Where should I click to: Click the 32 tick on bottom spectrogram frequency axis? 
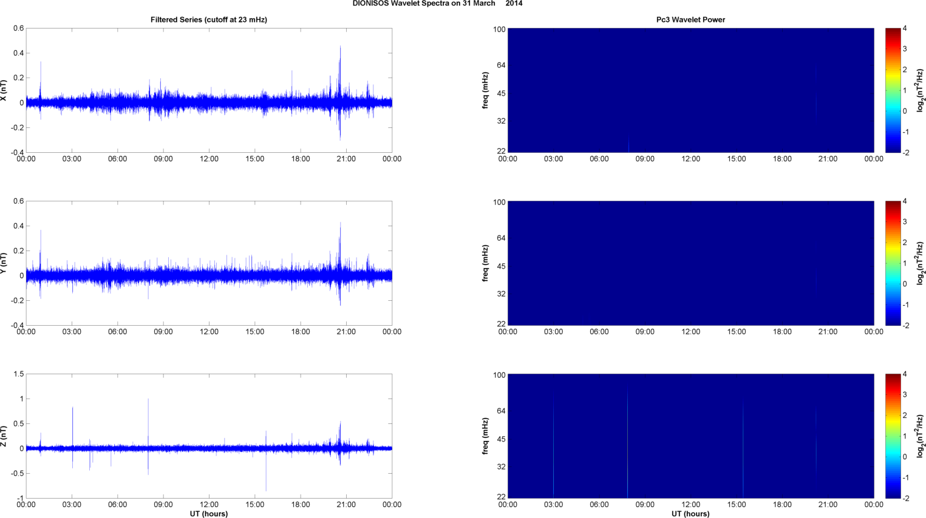[501, 467]
